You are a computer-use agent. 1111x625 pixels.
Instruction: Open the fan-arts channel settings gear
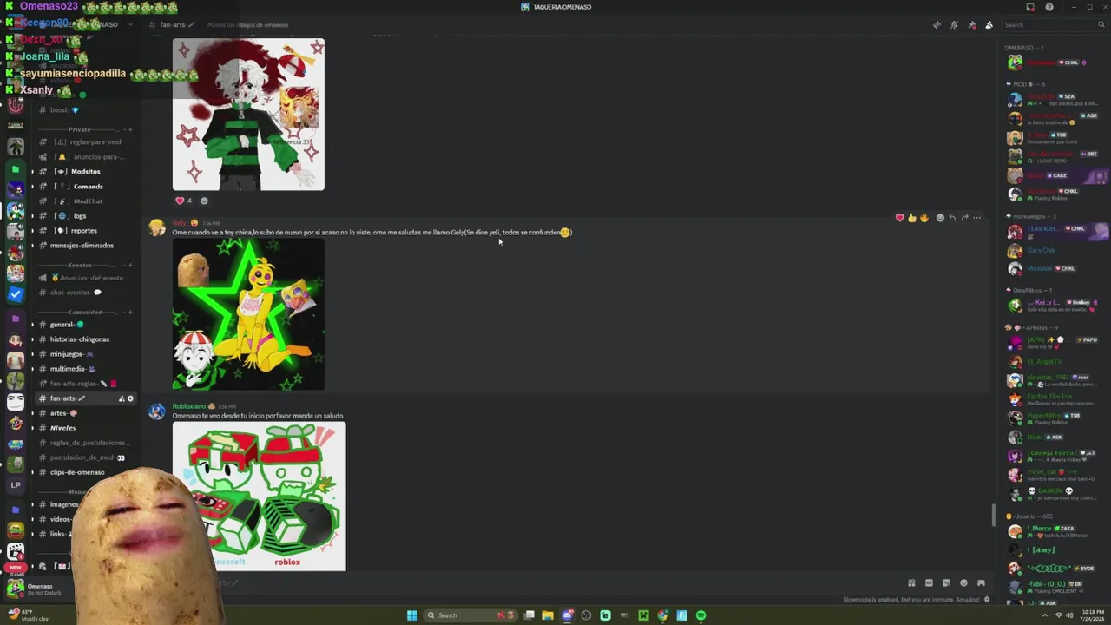[x=130, y=398]
